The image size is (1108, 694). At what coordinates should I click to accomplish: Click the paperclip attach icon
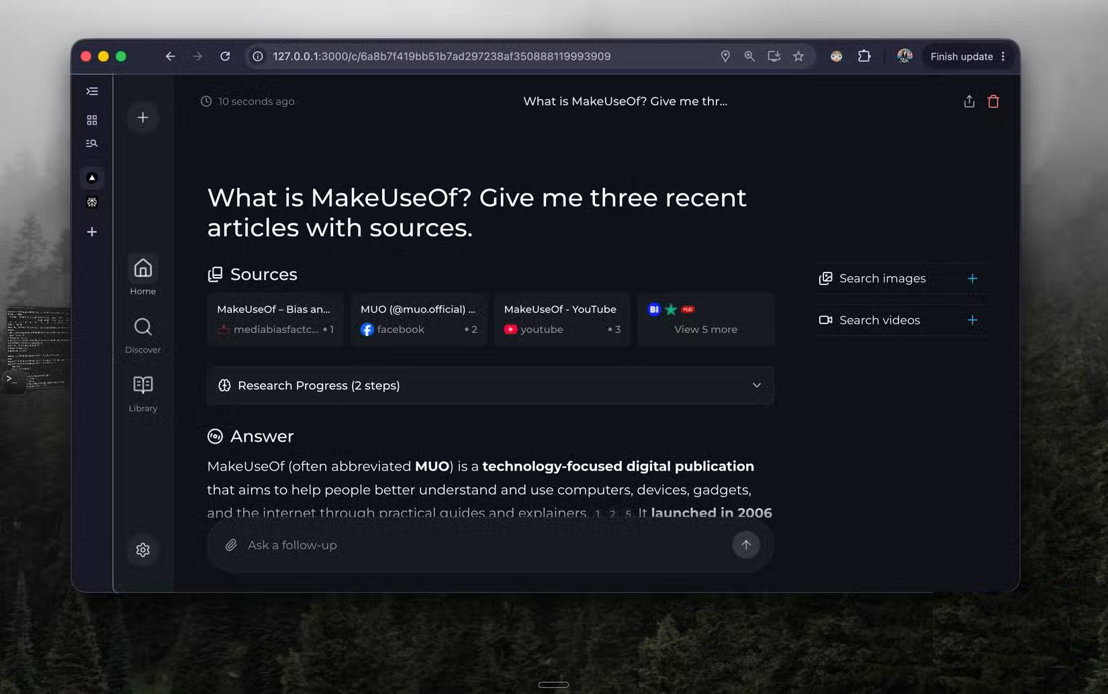click(231, 545)
